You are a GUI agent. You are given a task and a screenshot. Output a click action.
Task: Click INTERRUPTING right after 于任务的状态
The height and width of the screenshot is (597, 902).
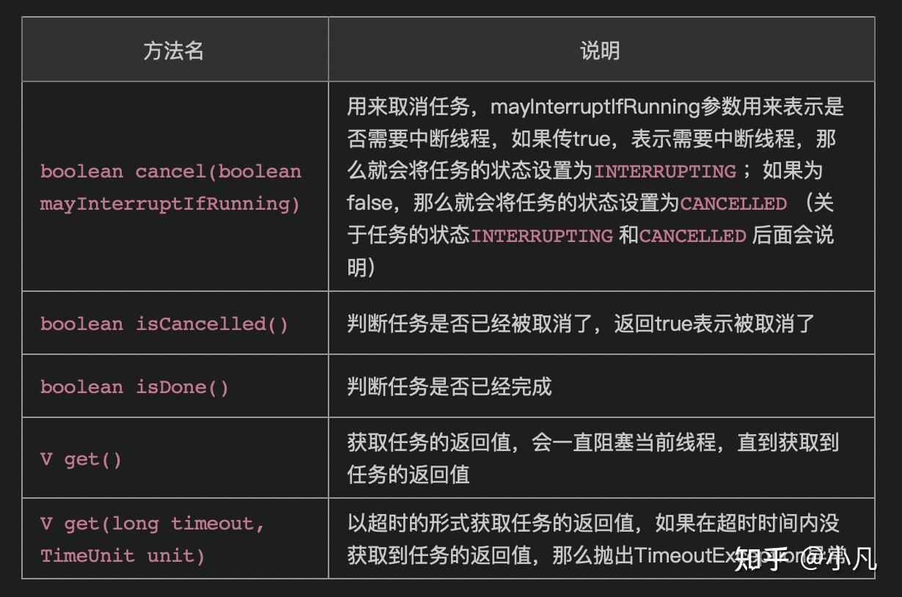pyautogui.click(x=541, y=235)
